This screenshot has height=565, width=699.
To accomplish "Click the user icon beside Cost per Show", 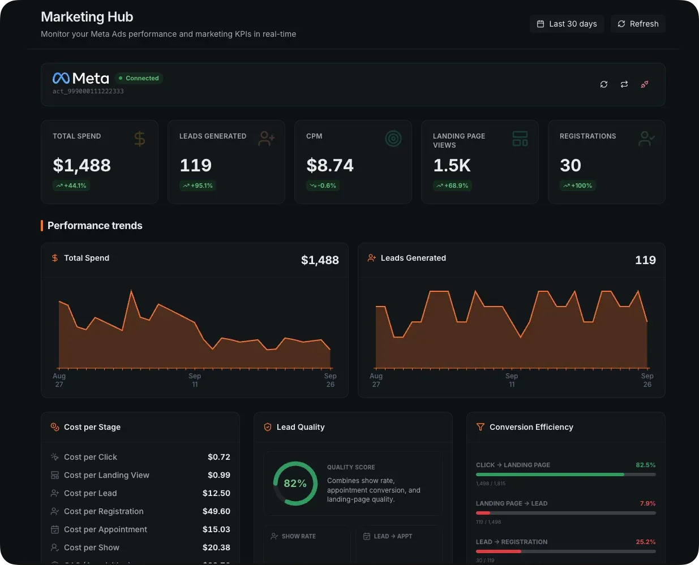I will pyautogui.click(x=55, y=547).
